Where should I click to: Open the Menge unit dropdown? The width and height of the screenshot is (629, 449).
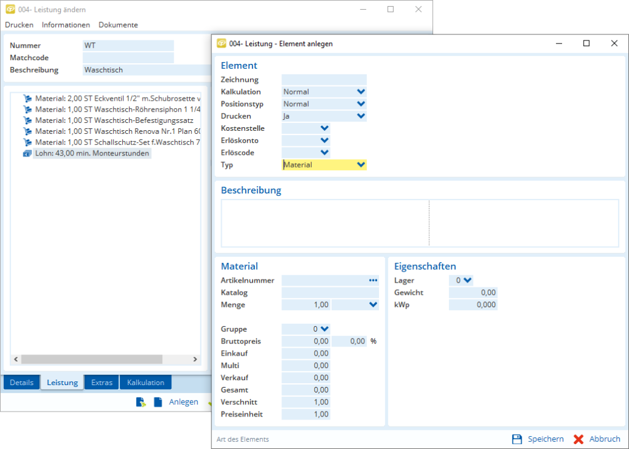(373, 305)
